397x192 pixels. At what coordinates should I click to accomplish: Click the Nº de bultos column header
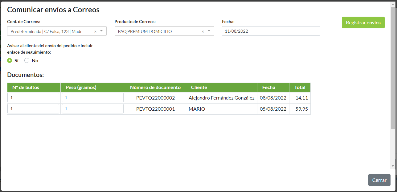click(x=26, y=88)
